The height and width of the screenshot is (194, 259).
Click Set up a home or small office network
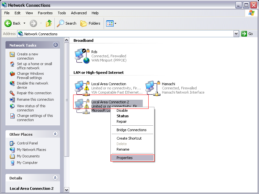34,66
